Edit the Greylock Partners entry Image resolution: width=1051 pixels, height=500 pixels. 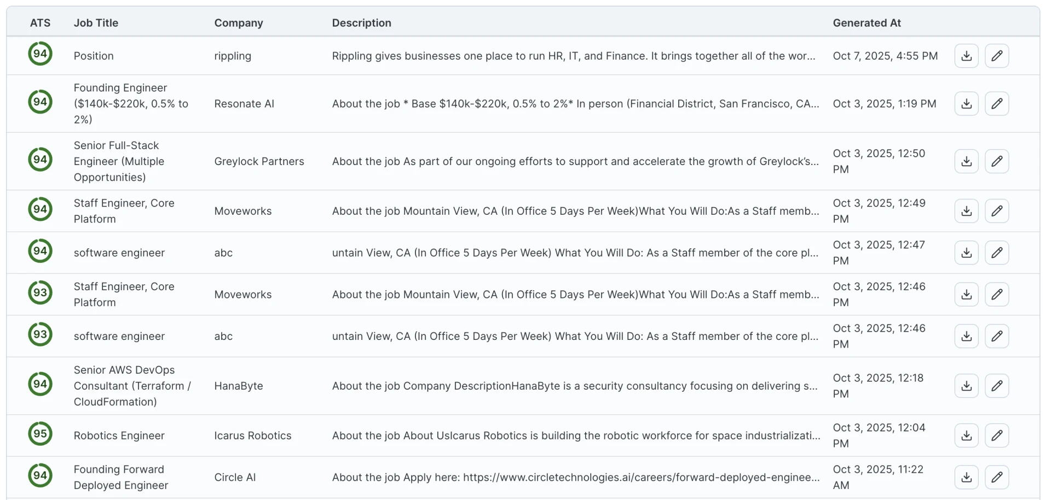tap(997, 161)
